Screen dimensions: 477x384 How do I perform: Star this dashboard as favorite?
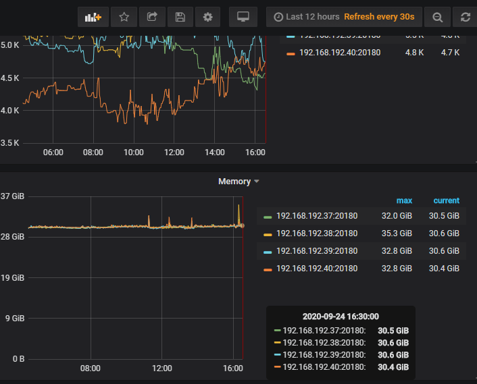[124, 17]
